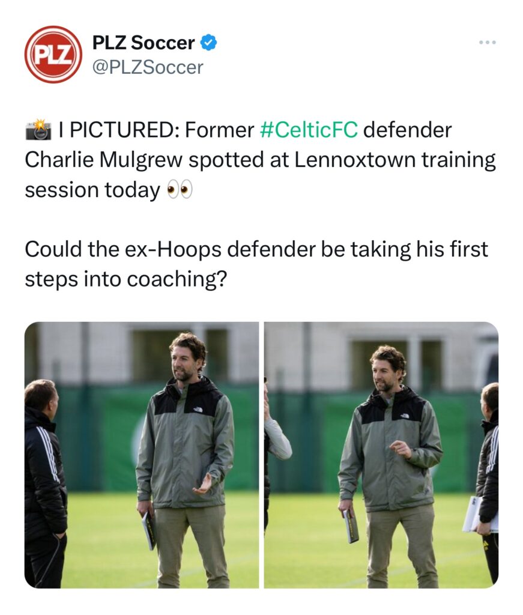Open the PLZ Soccer profile avatar
Viewport: 523px width, 615px height.
click(53, 54)
